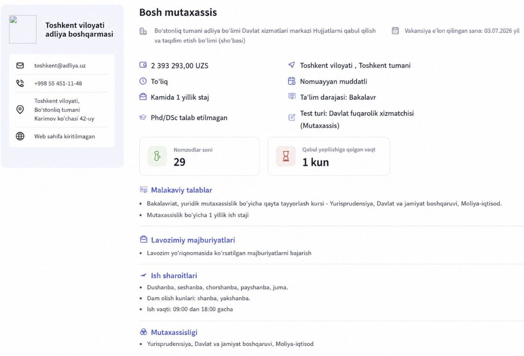This screenshot has height=356, width=524.
Task: Click the Nomzodlar soni 29 card
Action: [199, 156]
